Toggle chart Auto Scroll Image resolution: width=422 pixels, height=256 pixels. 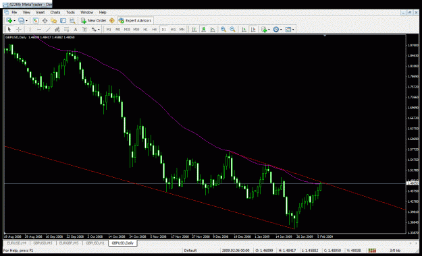coord(244,29)
